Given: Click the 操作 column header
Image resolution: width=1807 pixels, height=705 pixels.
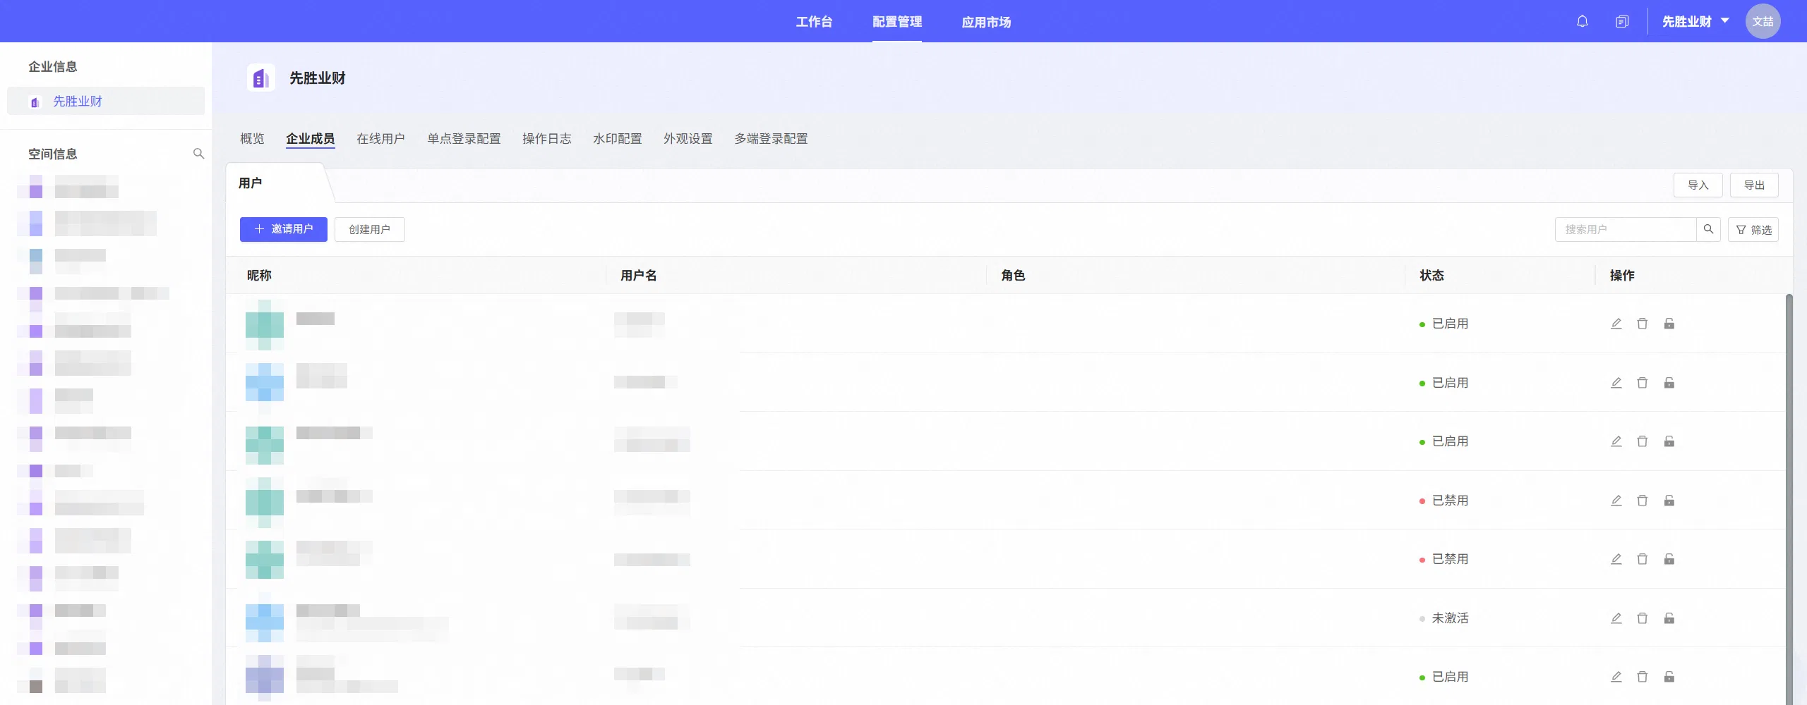Looking at the screenshot, I should (x=1622, y=276).
